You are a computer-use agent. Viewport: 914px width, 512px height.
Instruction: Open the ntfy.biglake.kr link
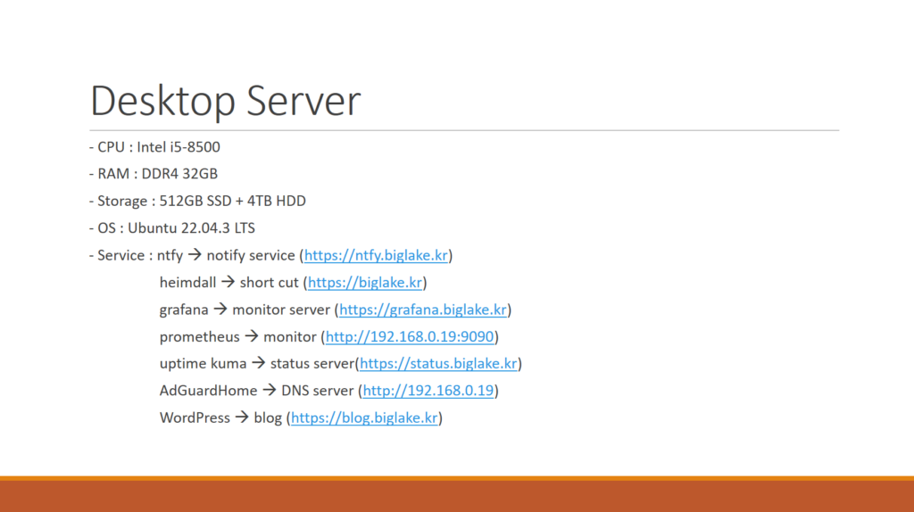pyautogui.click(x=376, y=256)
